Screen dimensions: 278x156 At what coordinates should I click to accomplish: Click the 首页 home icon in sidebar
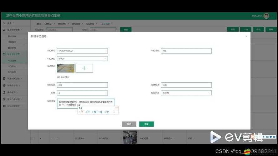(4, 23)
